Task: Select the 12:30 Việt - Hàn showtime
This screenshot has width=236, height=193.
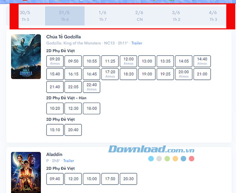Action: pyautogui.click(x=73, y=108)
